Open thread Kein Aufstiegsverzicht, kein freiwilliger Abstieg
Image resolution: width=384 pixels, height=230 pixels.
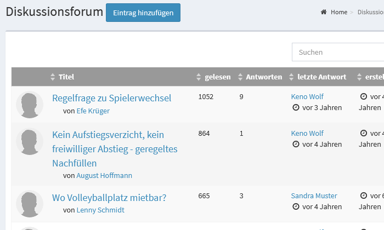(115, 149)
